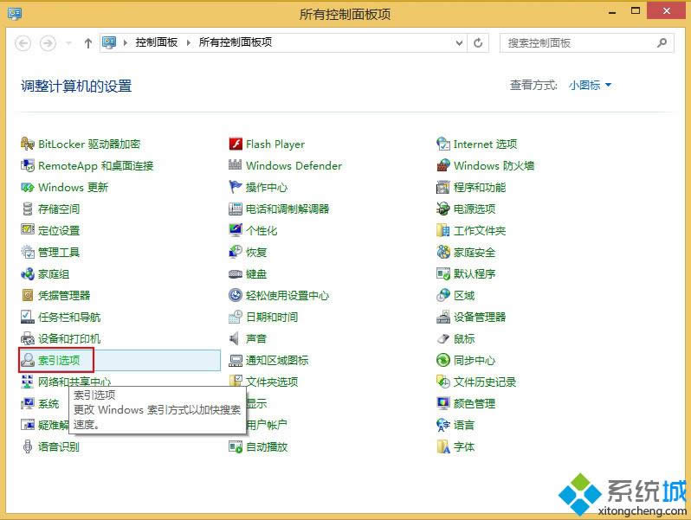The height and width of the screenshot is (520, 691).
Task: Open the 颜色管理 link
Action: (x=475, y=403)
